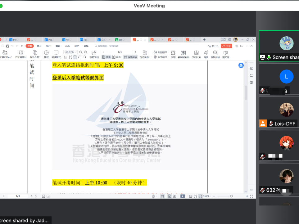
Task: Click the PDF转图片 tool icon
Action: coord(21,53)
